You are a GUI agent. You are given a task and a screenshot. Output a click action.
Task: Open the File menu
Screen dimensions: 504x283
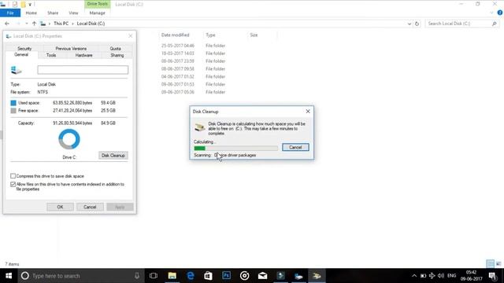tap(10, 13)
